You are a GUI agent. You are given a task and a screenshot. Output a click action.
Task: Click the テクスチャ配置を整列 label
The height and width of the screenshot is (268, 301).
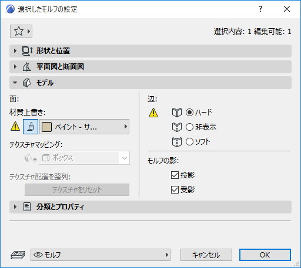click(40, 177)
